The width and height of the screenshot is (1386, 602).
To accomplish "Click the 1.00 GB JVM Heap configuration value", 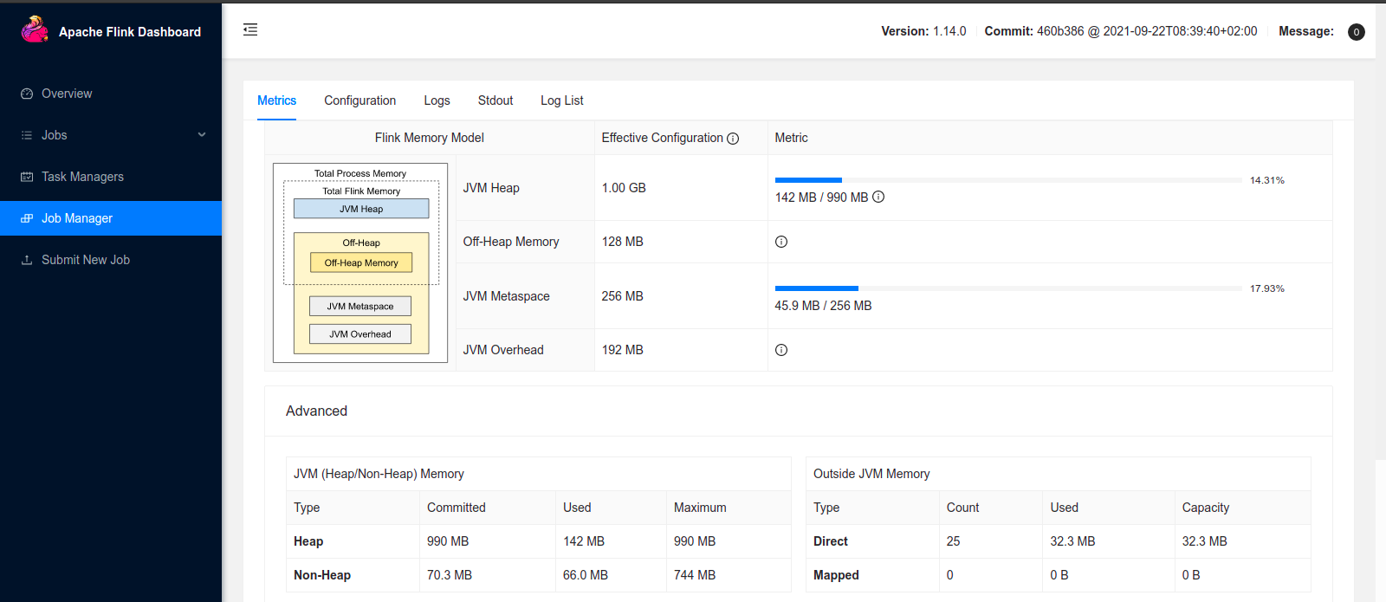I will (624, 188).
